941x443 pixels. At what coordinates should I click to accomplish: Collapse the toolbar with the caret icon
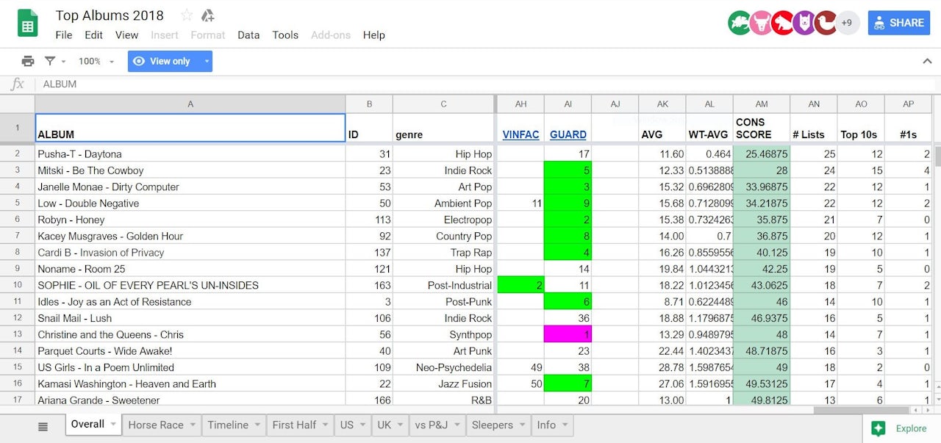pos(927,61)
